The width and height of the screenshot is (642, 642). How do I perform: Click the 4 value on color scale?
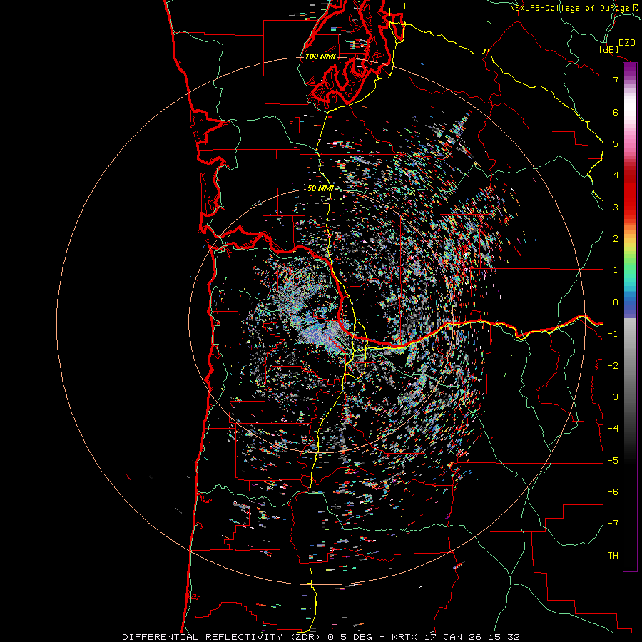tap(616, 175)
